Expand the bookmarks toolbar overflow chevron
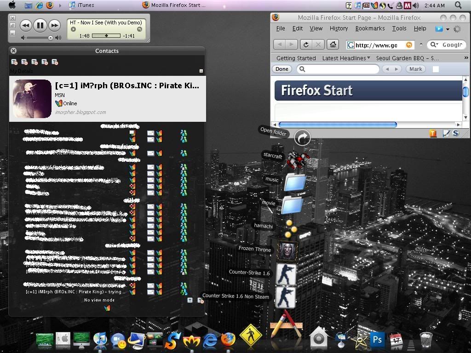 465,58
